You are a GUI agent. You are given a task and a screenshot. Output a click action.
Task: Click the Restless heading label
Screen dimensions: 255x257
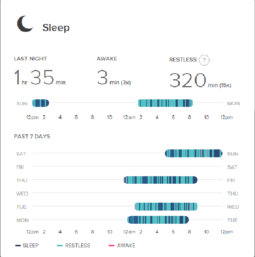click(183, 60)
